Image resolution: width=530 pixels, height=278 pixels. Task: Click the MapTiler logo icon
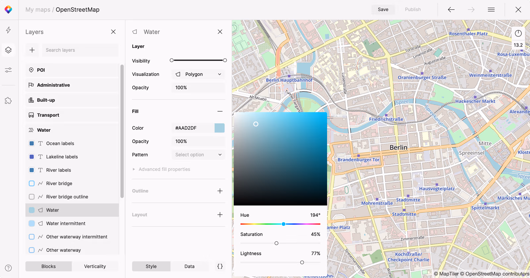click(x=8, y=10)
